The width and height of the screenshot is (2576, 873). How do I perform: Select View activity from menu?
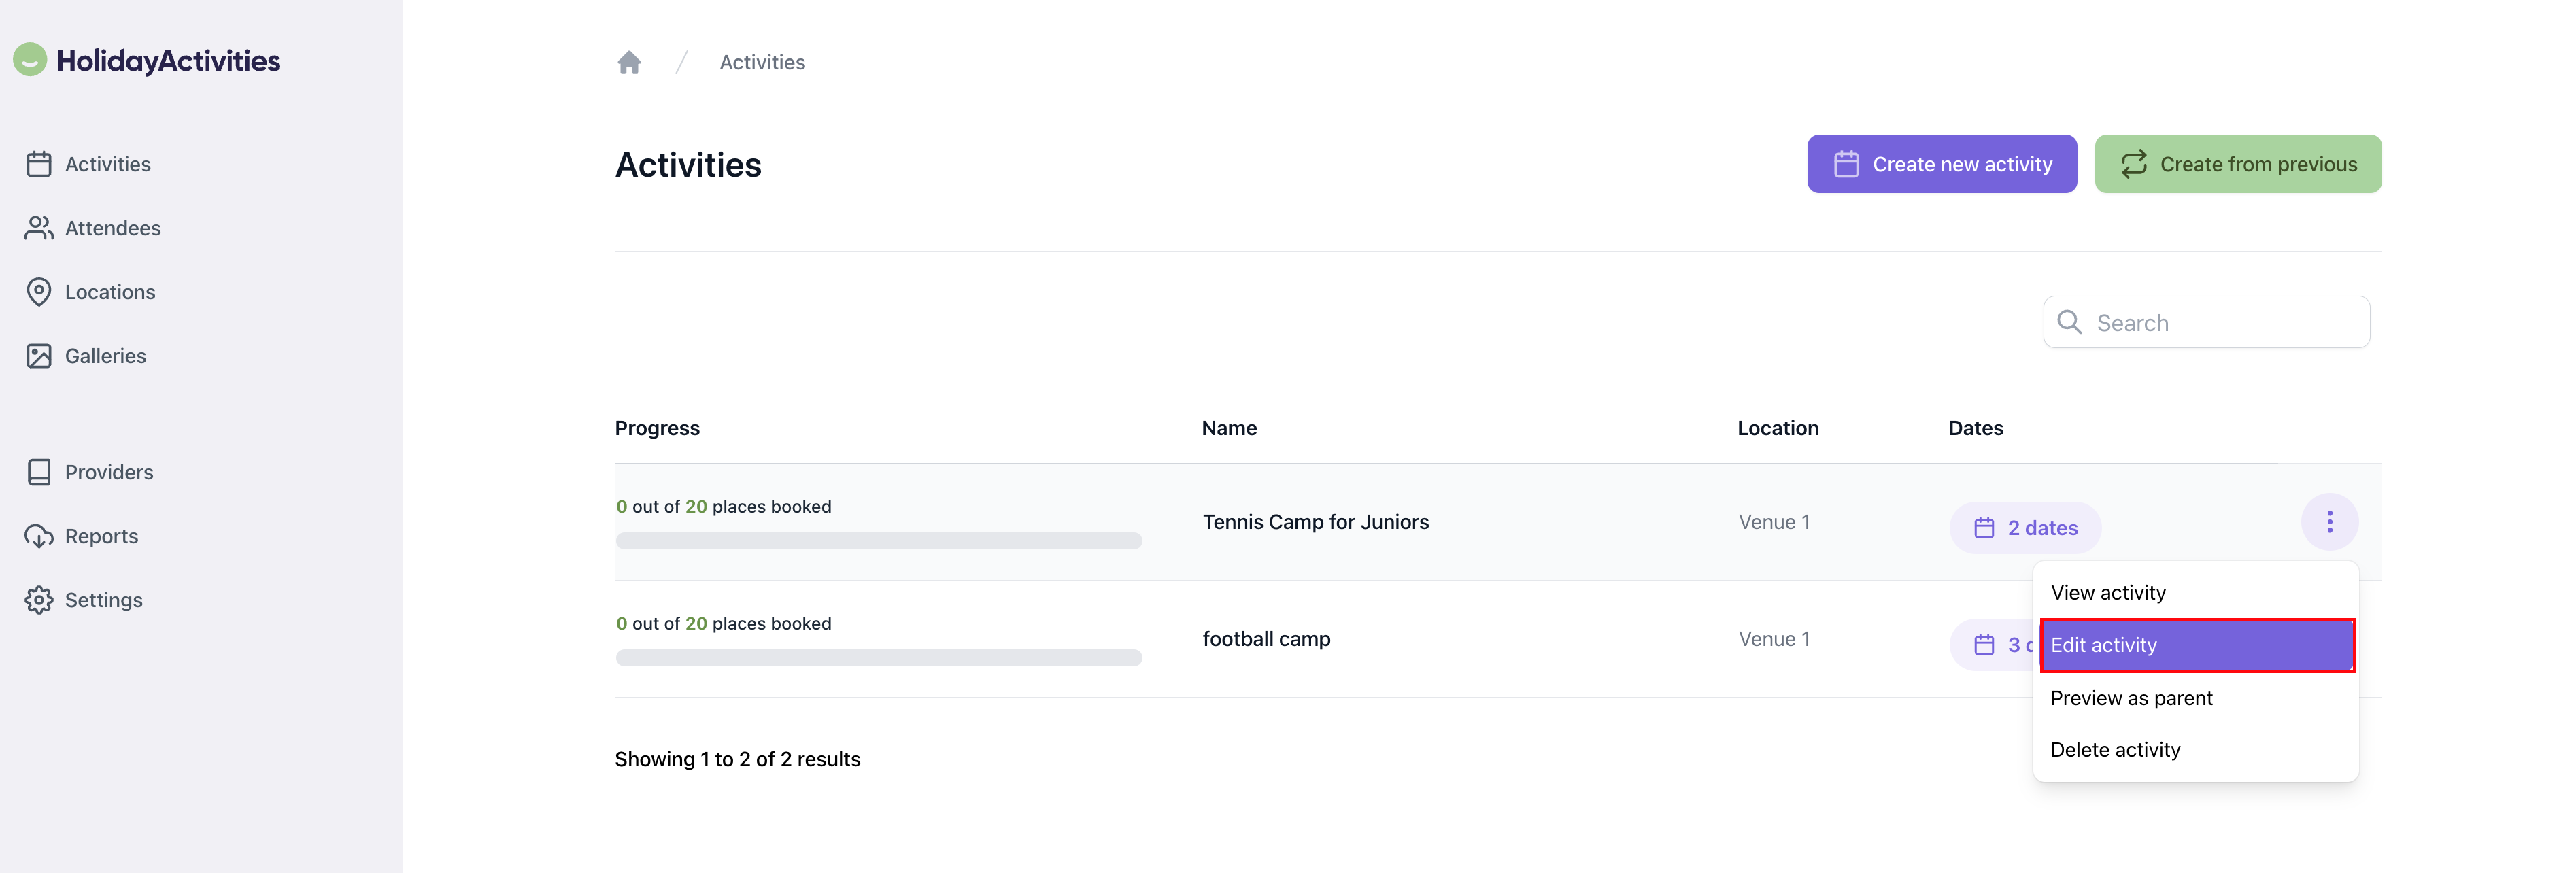point(2108,593)
